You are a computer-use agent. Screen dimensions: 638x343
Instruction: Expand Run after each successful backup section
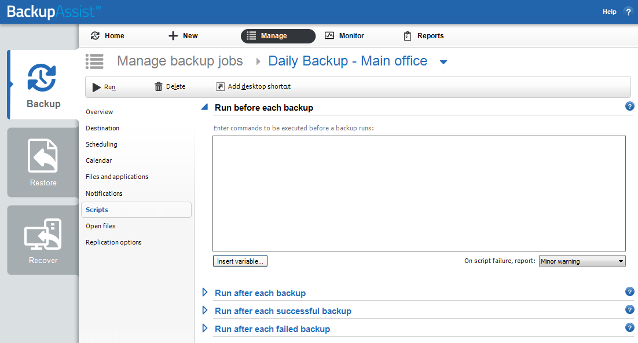(x=204, y=311)
